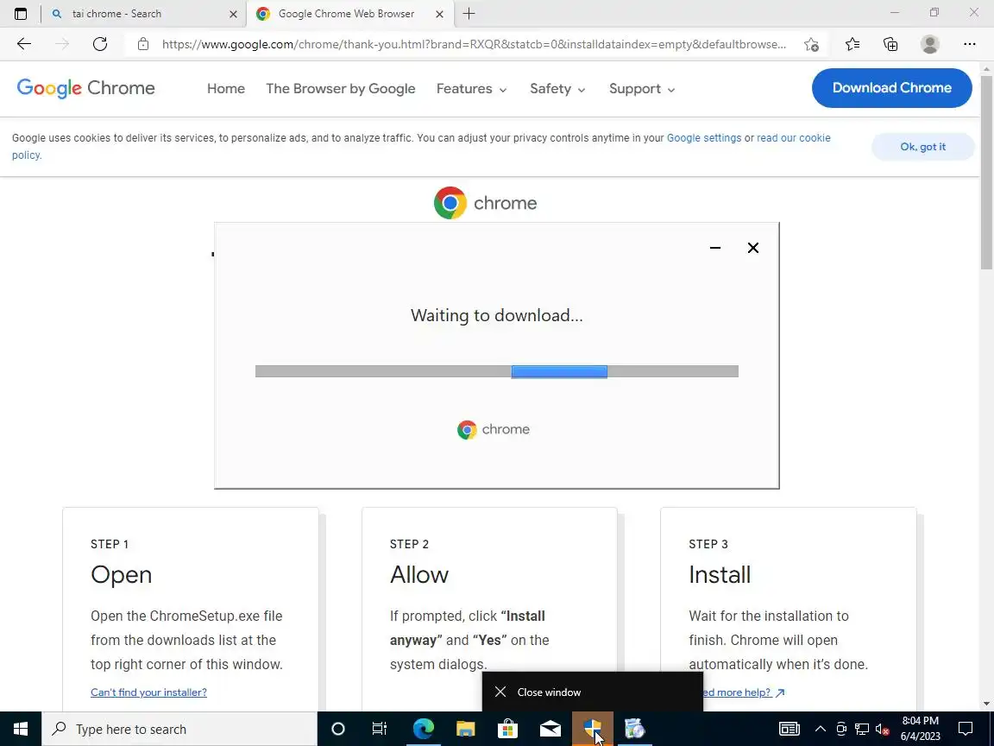Click the scrollbar up arrow
The width and height of the screenshot is (994, 746).
click(x=986, y=68)
